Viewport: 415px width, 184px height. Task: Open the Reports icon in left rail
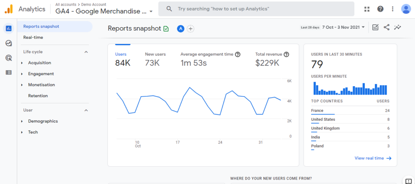click(9, 28)
